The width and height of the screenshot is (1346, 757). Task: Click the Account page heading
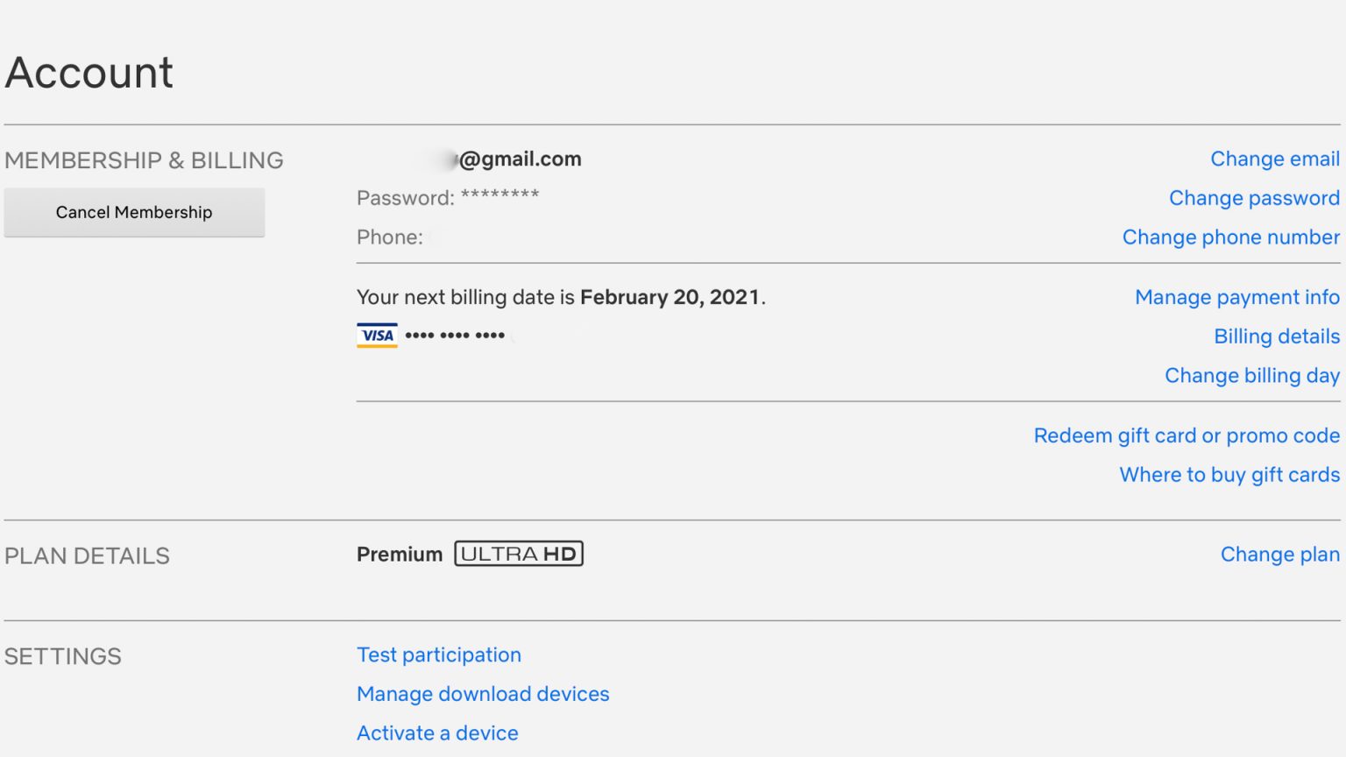[x=89, y=72]
